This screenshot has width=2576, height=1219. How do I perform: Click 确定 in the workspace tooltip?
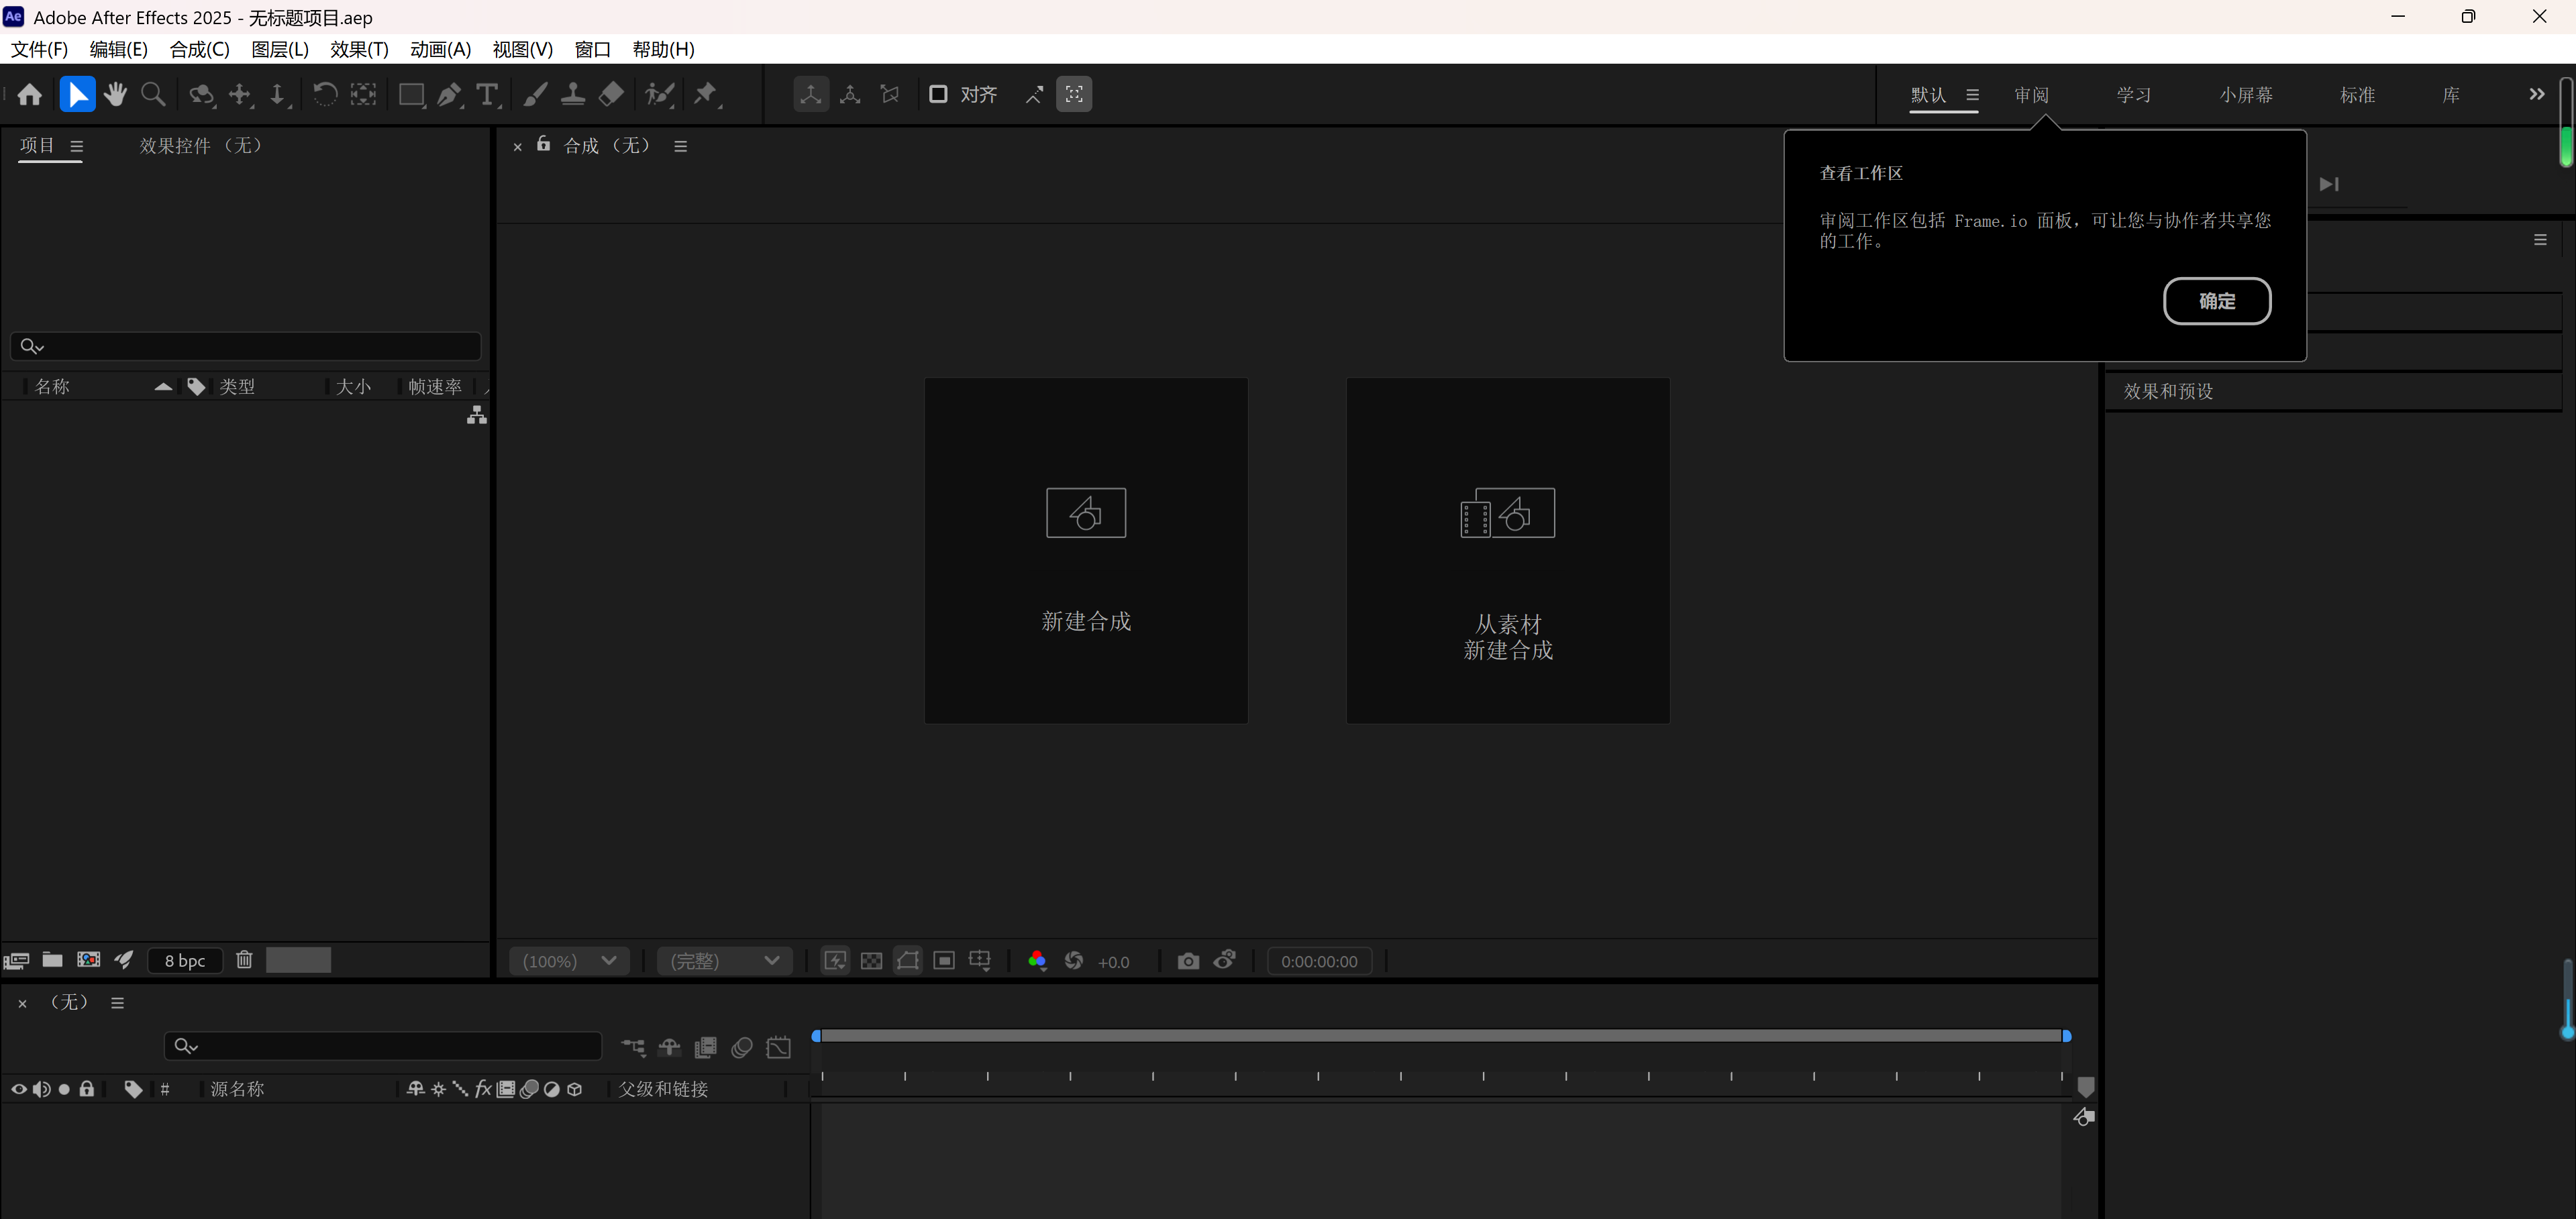tap(2217, 301)
